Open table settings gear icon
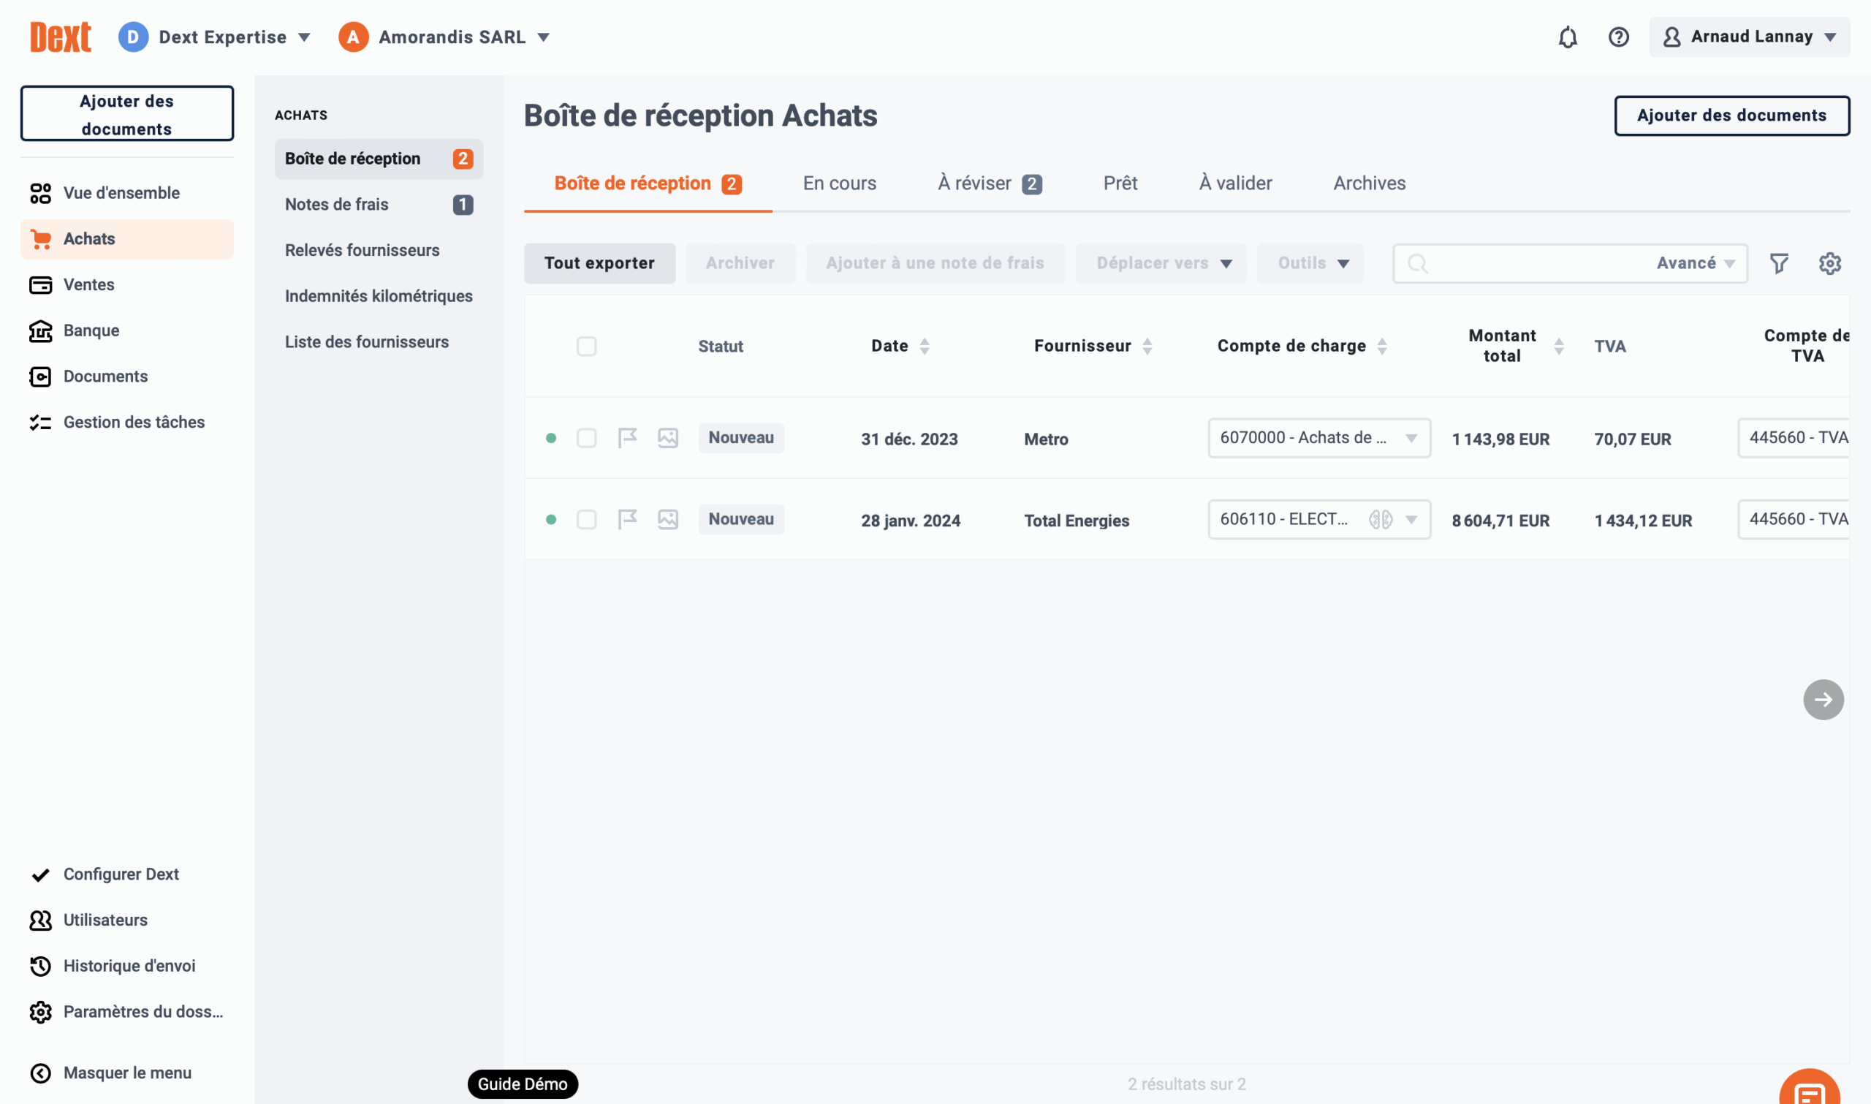This screenshot has height=1104, width=1871. [x=1829, y=263]
